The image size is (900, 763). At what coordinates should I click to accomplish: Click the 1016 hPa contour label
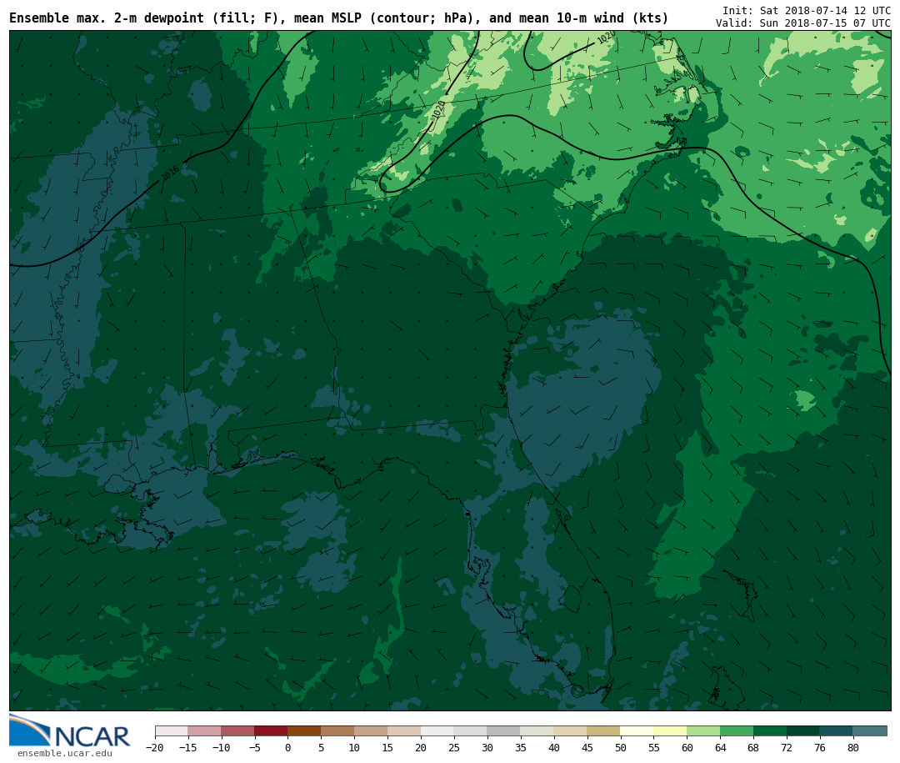169,173
